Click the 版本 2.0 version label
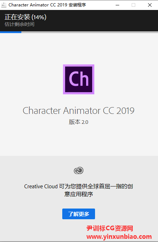Image resolution: width=158 pixels, height=242 pixels. (x=79, y=122)
